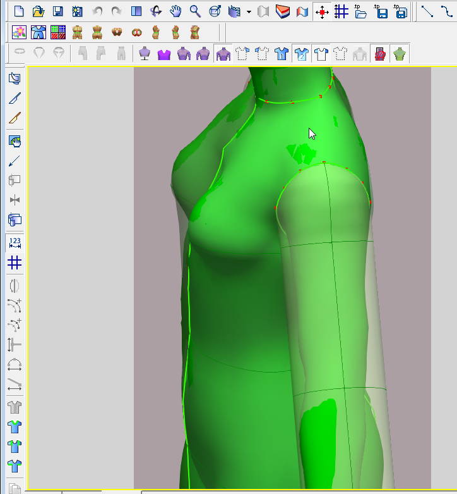Open a file with the folder icon
This screenshot has height=494, width=457.
tap(39, 11)
